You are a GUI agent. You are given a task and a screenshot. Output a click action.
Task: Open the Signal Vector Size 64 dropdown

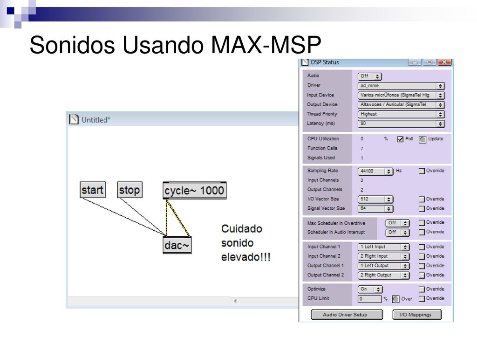tap(375, 209)
